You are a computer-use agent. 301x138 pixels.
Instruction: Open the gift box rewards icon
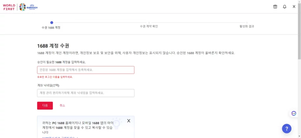point(275,7)
